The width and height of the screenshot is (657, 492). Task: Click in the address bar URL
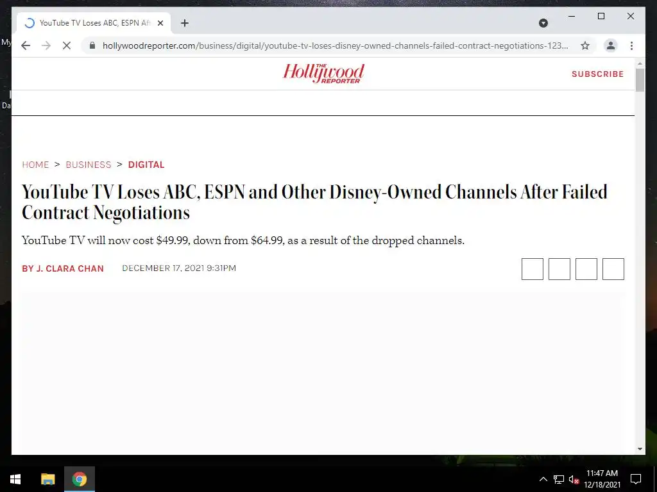click(335, 45)
